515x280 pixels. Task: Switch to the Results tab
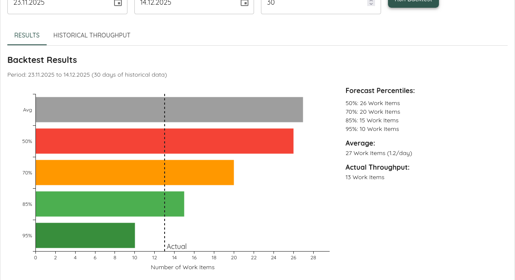27,35
